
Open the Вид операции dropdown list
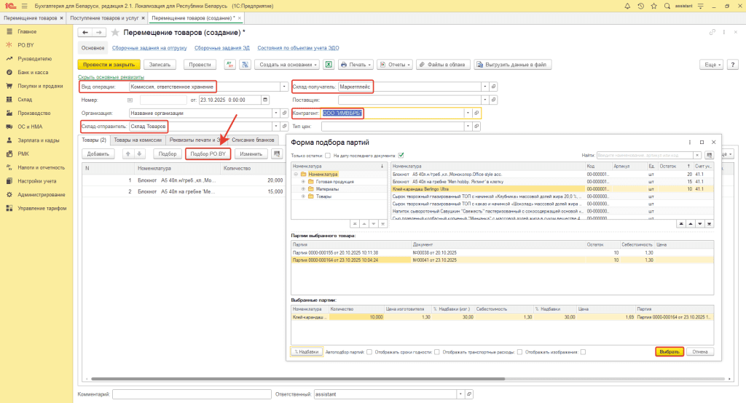coord(283,86)
